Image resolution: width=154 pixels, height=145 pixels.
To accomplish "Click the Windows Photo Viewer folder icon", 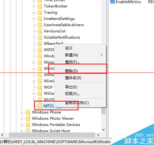I will tap(28, 118).
